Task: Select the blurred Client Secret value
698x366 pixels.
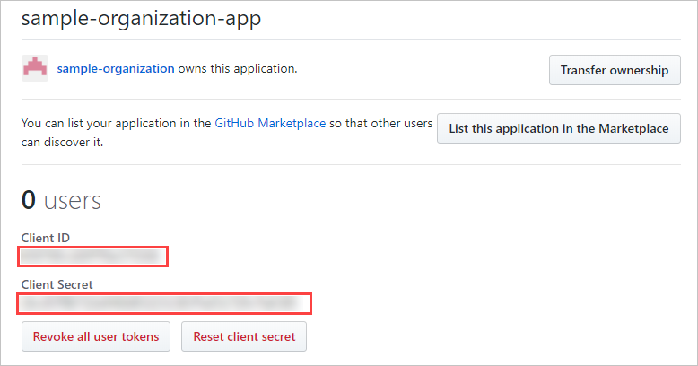Action: point(164,303)
